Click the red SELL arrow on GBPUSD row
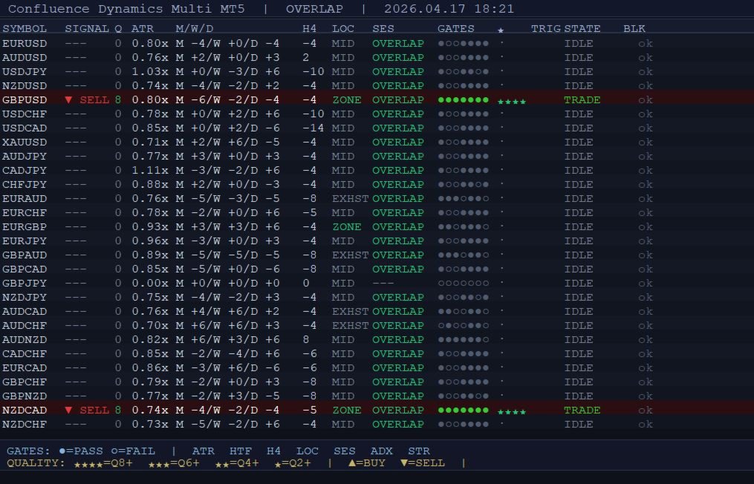 point(69,100)
